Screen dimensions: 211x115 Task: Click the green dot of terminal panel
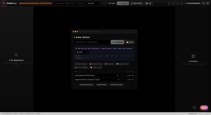77,31
